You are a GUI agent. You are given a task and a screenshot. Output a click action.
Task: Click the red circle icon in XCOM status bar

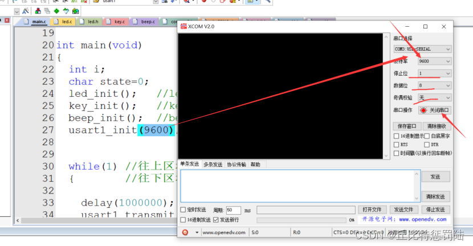pos(185,232)
